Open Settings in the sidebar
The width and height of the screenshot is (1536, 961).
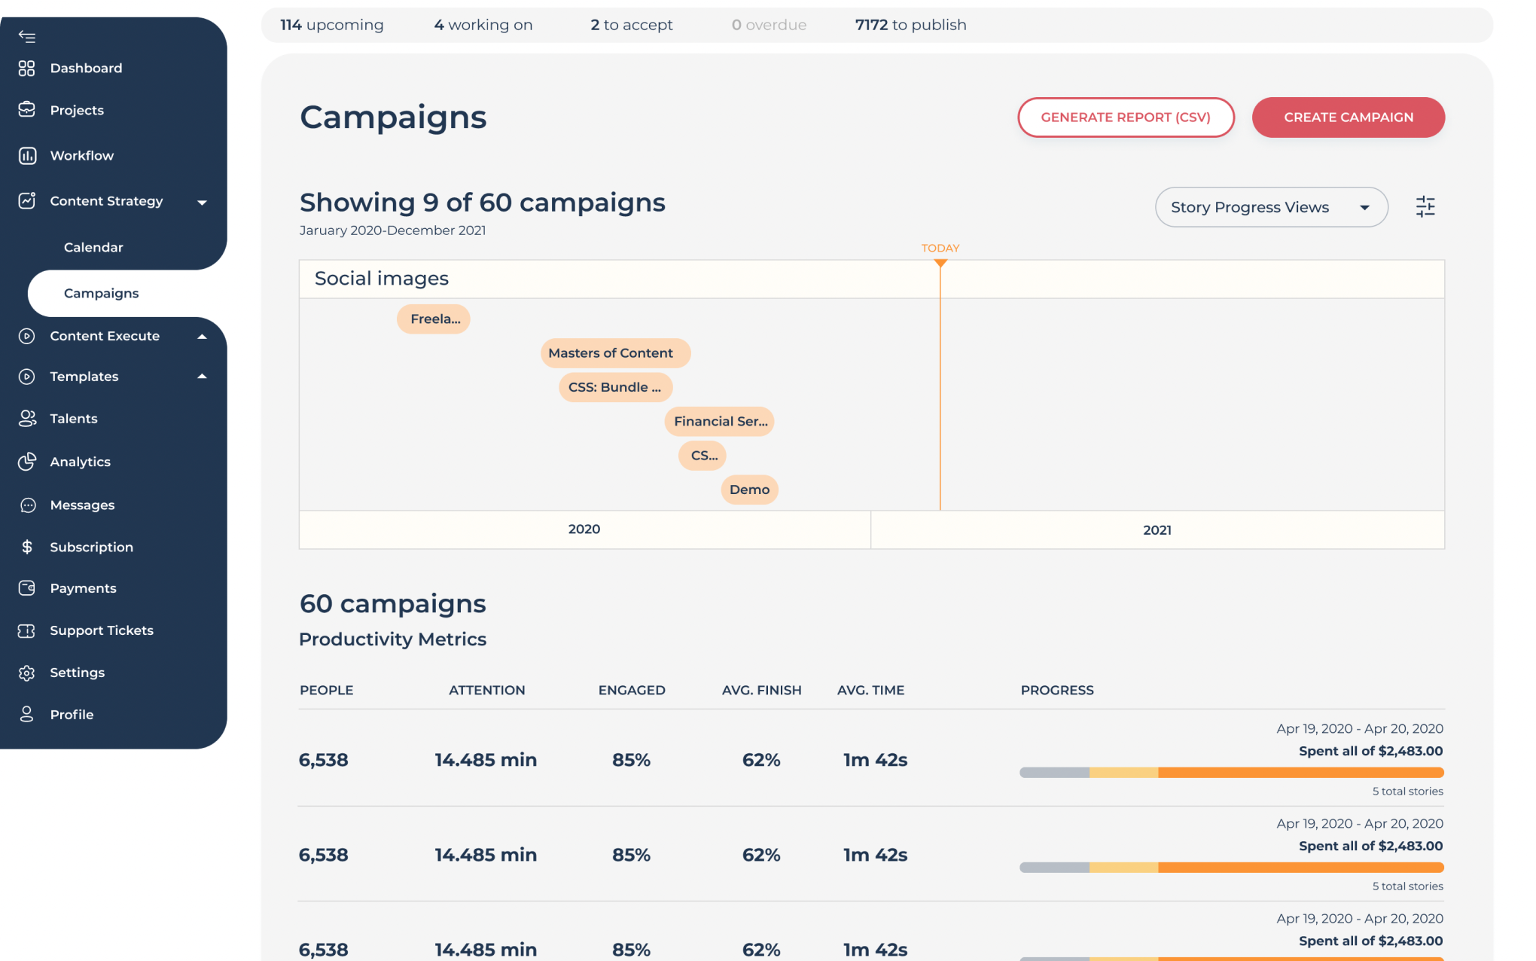tap(77, 673)
